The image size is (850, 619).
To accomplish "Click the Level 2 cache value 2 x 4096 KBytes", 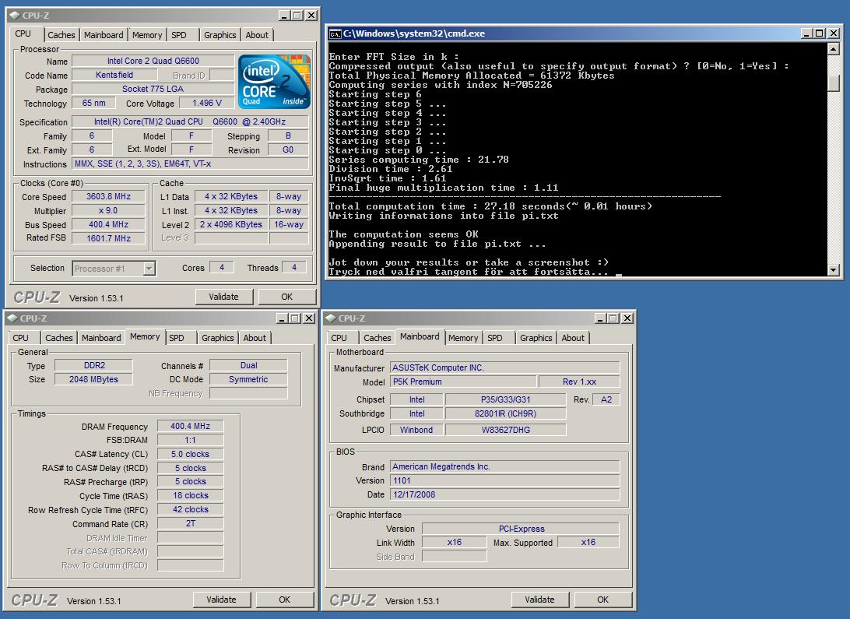I will 231,224.
